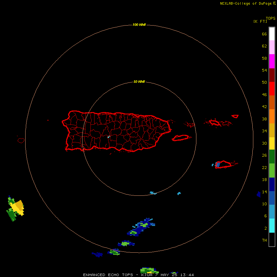
Task: Click the 14 legend value label
Action: (x=264, y=192)
